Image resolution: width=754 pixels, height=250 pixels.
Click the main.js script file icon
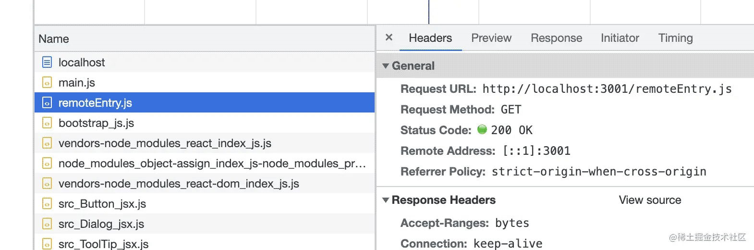tap(47, 83)
